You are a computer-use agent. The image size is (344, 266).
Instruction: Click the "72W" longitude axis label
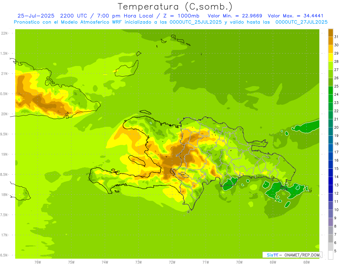(x=172, y=262)
